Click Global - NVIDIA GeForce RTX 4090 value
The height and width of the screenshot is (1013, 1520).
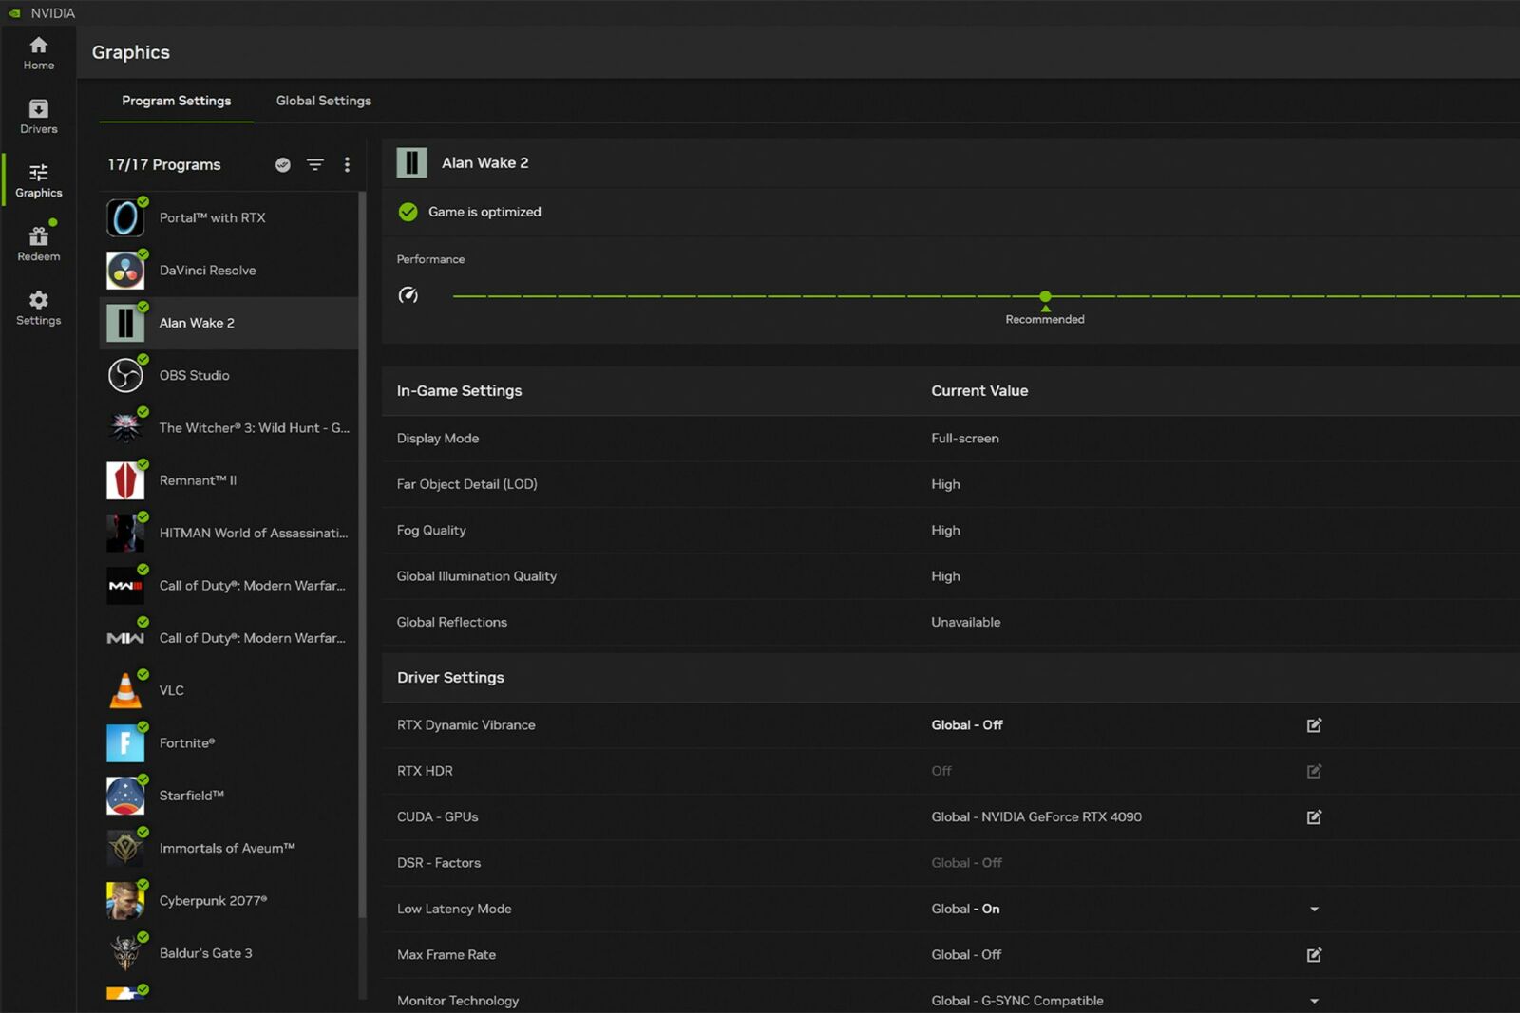[1036, 817]
